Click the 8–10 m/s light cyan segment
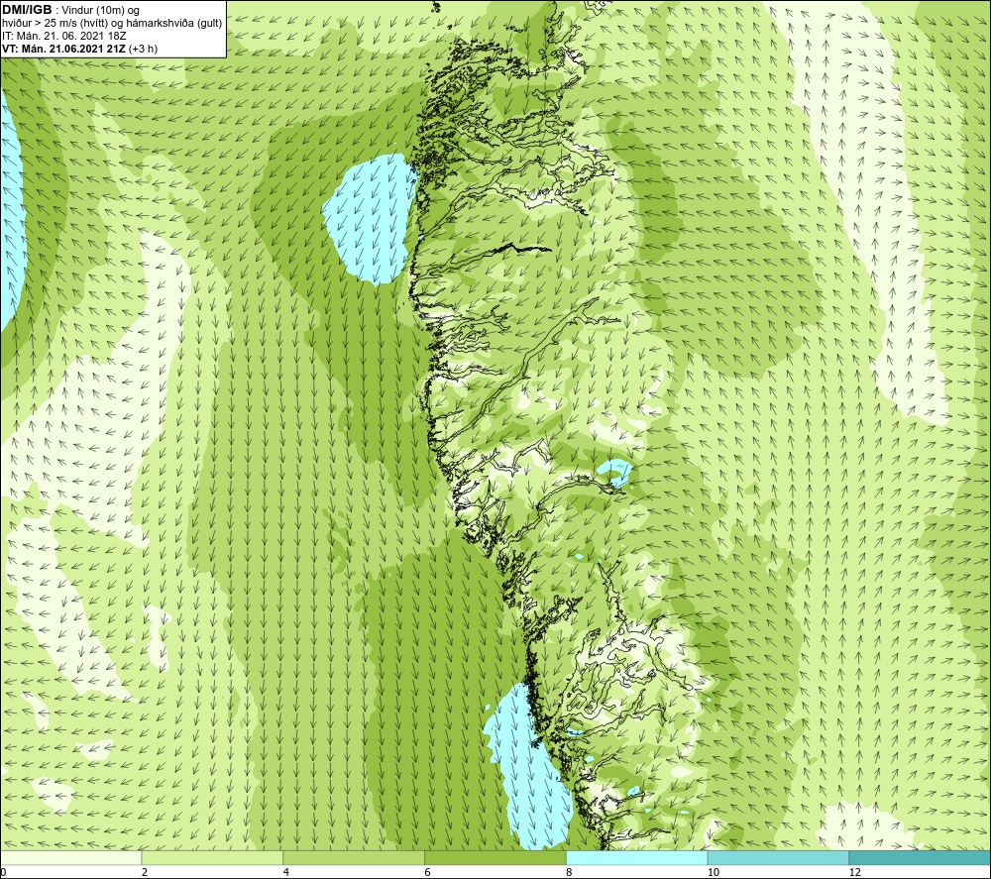 [637, 857]
